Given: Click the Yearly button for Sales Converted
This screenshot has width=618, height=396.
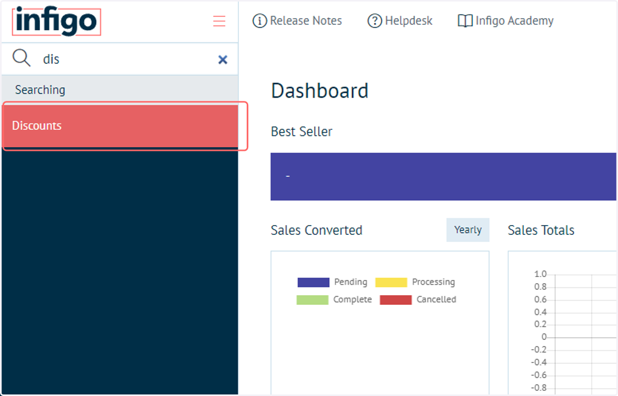Looking at the screenshot, I should click(468, 230).
